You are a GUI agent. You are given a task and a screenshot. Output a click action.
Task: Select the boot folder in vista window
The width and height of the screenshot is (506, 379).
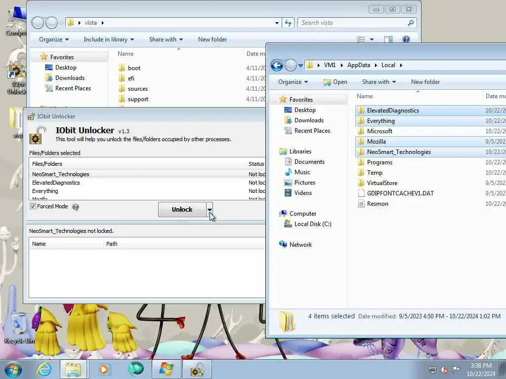(x=134, y=68)
